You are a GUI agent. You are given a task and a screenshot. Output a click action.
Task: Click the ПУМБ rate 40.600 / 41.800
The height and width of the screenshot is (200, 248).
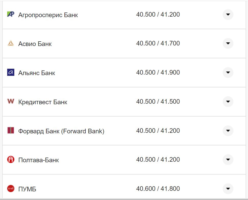click(x=159, y=189)
